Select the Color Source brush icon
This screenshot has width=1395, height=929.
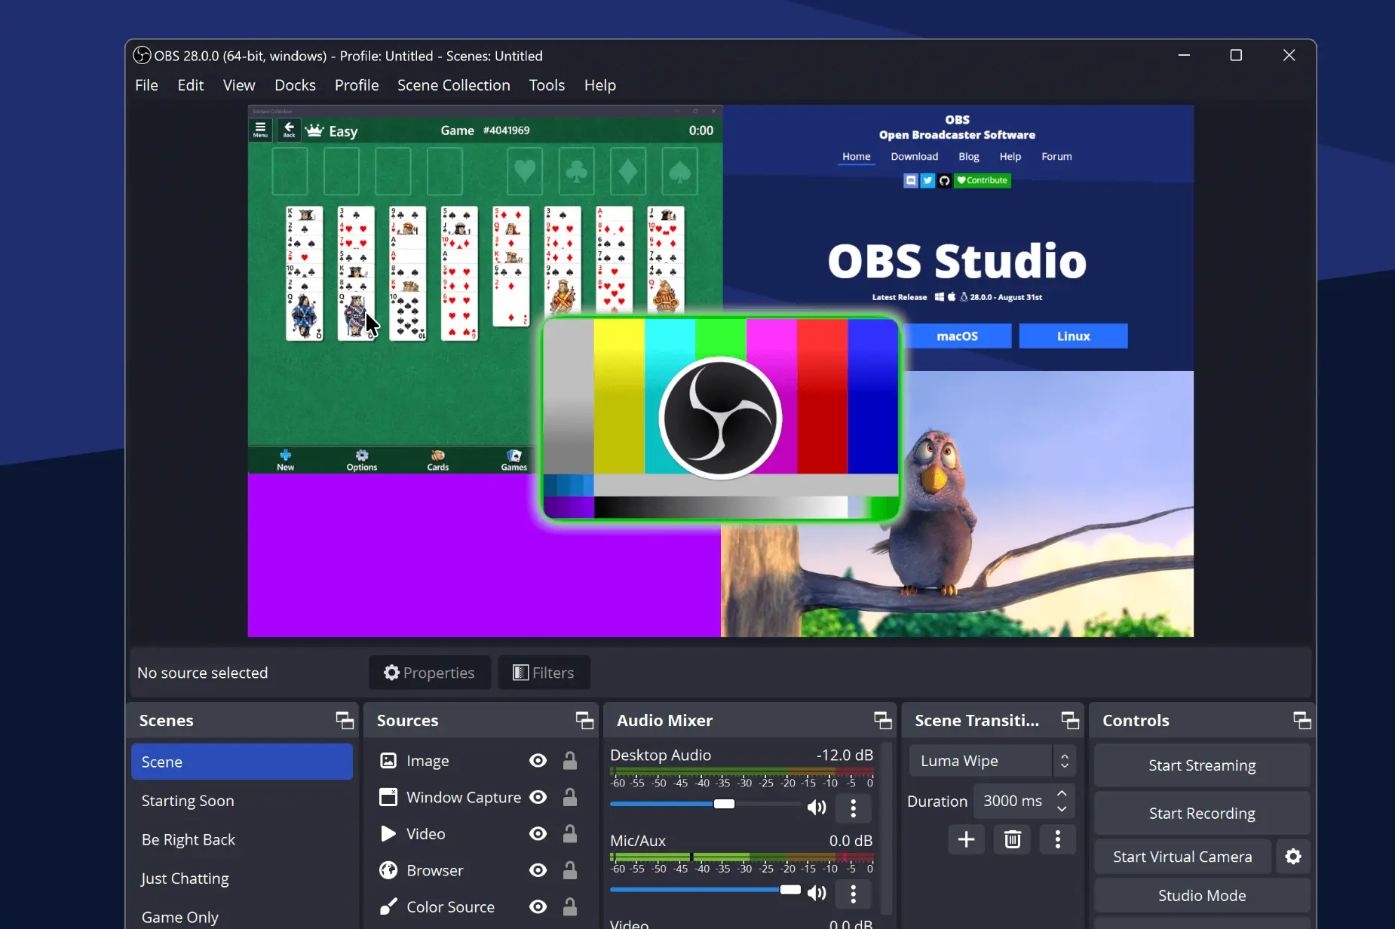tap(388, 906)
